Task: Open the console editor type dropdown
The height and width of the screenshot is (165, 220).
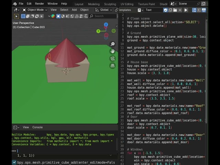Action: pos(16,128)
